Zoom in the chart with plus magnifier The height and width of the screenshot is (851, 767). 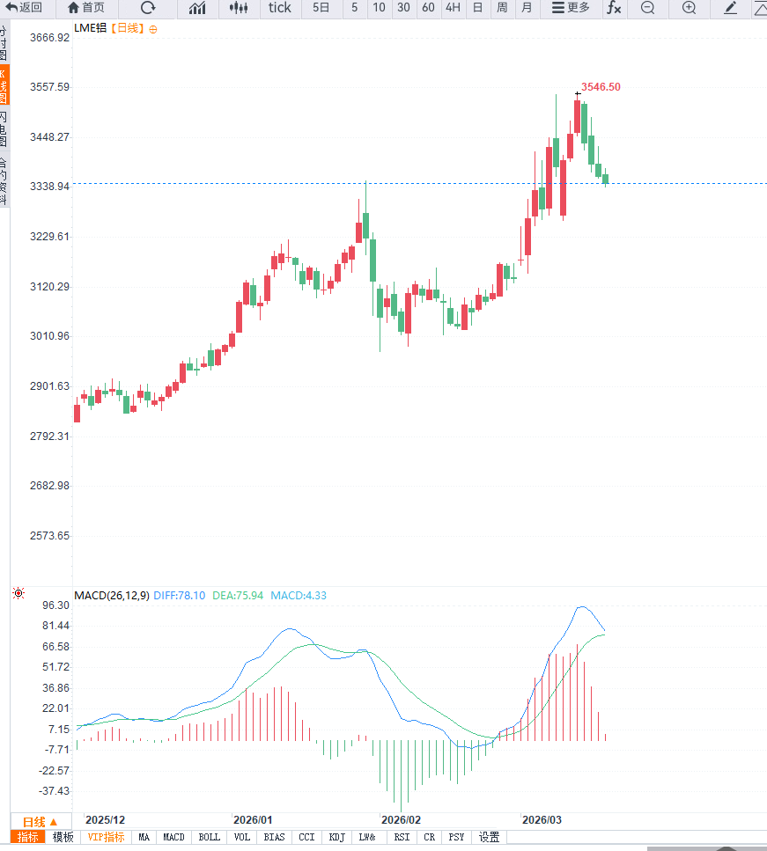click(689, 8)
